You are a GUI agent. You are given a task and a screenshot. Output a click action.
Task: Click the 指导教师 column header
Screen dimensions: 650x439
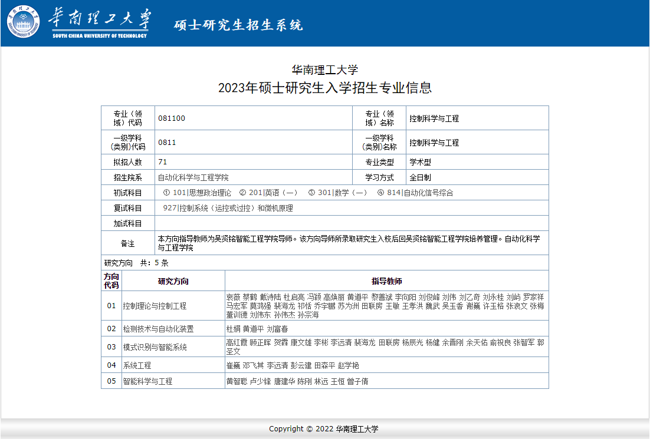(387, 281)
